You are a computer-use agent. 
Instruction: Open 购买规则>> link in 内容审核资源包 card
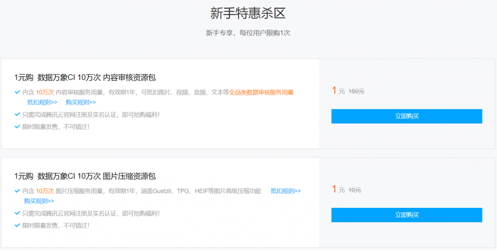[x=81, y=102]
